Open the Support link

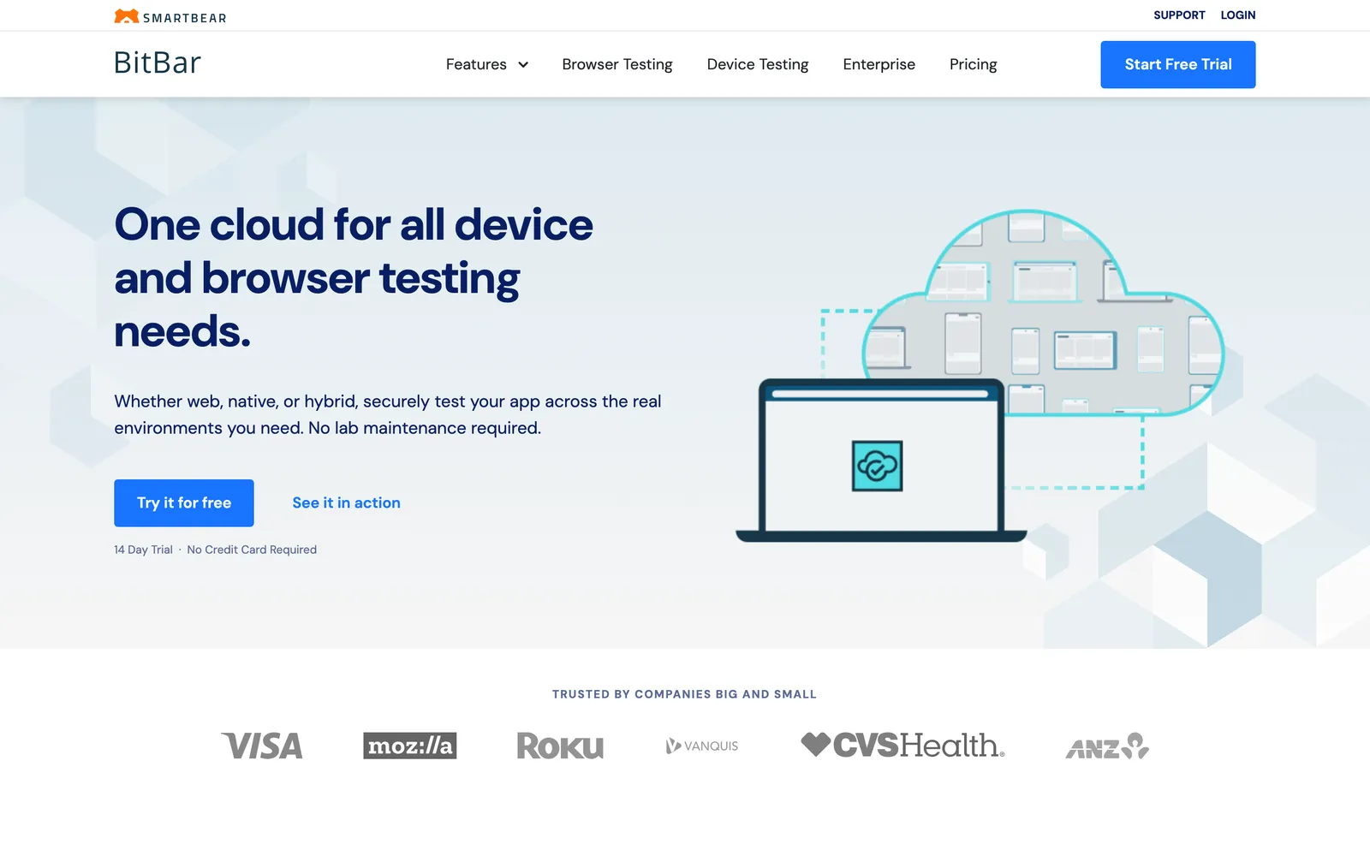click(x=1179, y=15)
